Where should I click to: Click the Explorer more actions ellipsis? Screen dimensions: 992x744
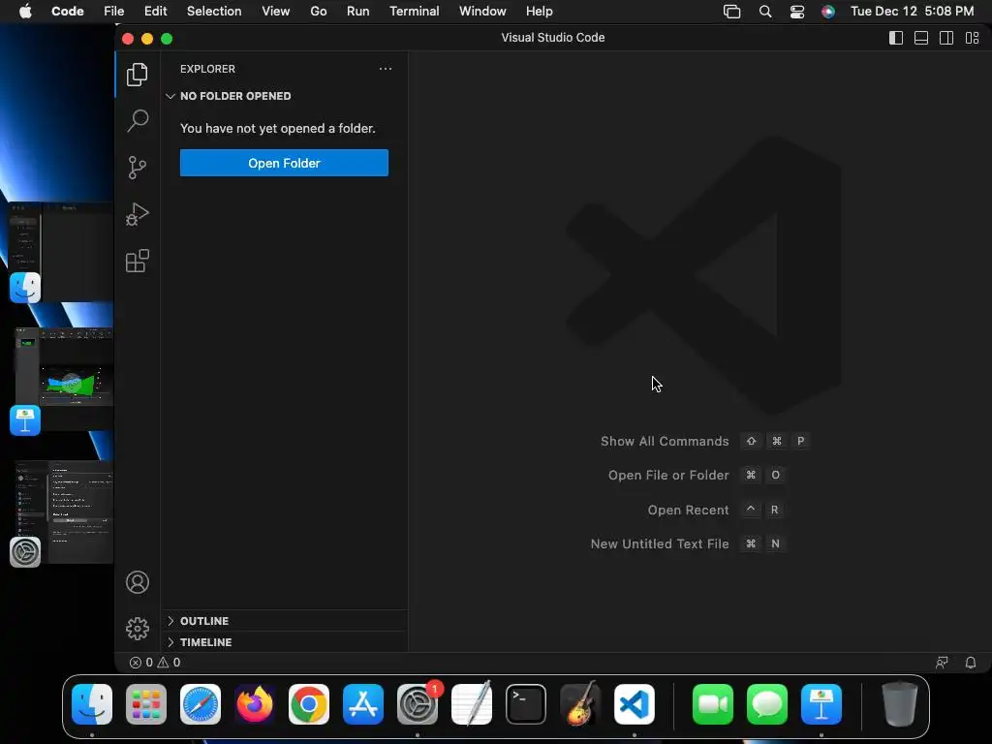coord(386,69)
